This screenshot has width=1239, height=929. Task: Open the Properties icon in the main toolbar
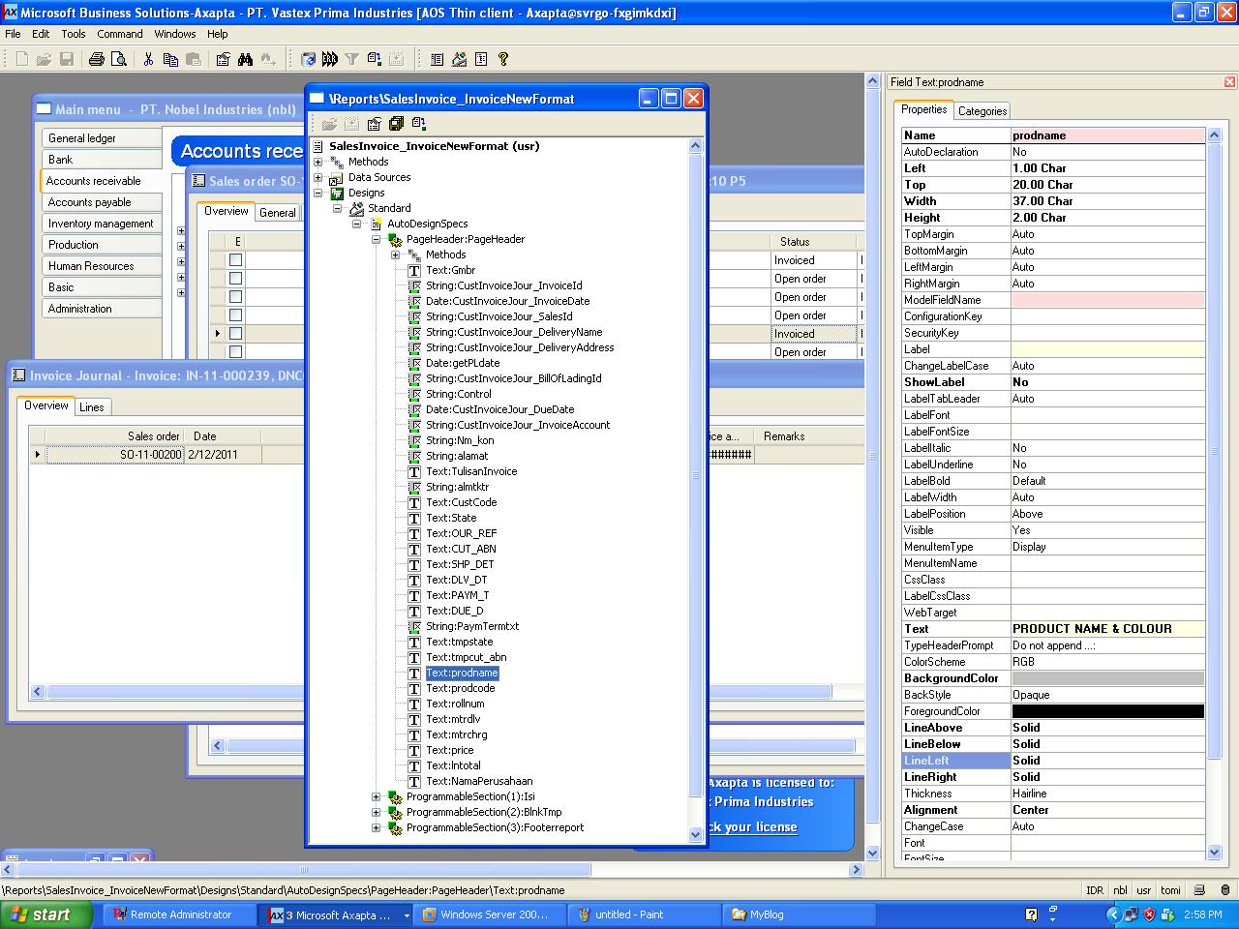pos(223,59)
